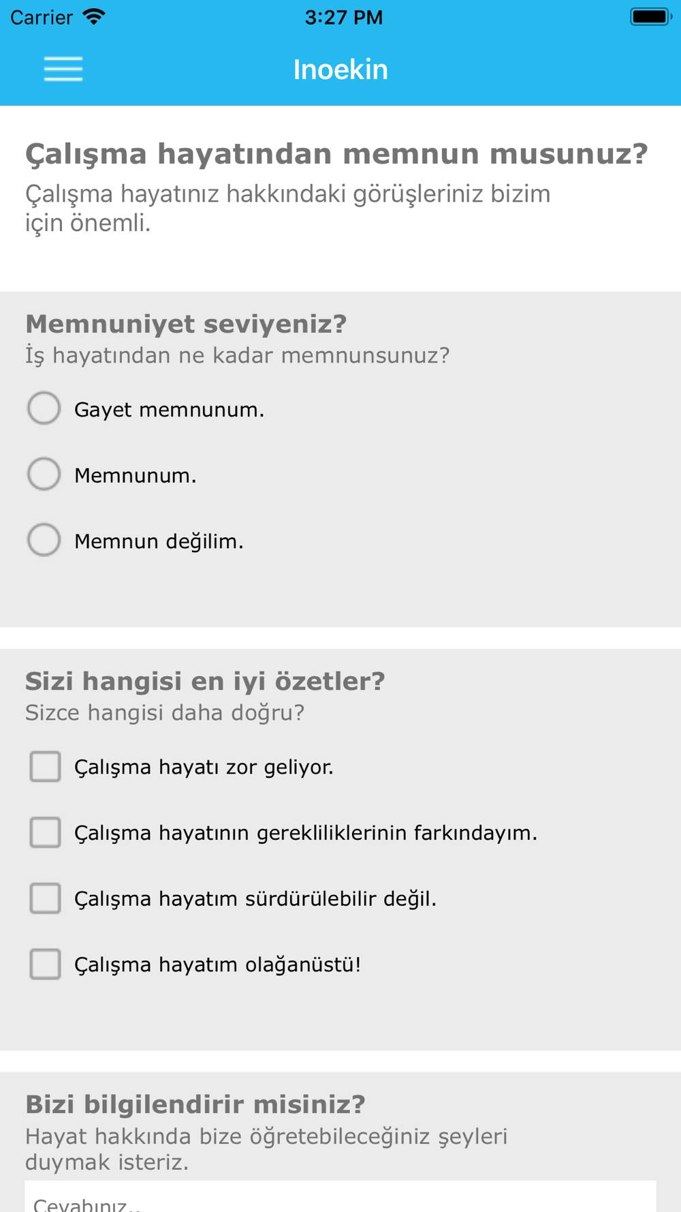681x1212 pixels.
Task: Tap the 'Gayet memnunum.' label text
Action: click(169, 410)
